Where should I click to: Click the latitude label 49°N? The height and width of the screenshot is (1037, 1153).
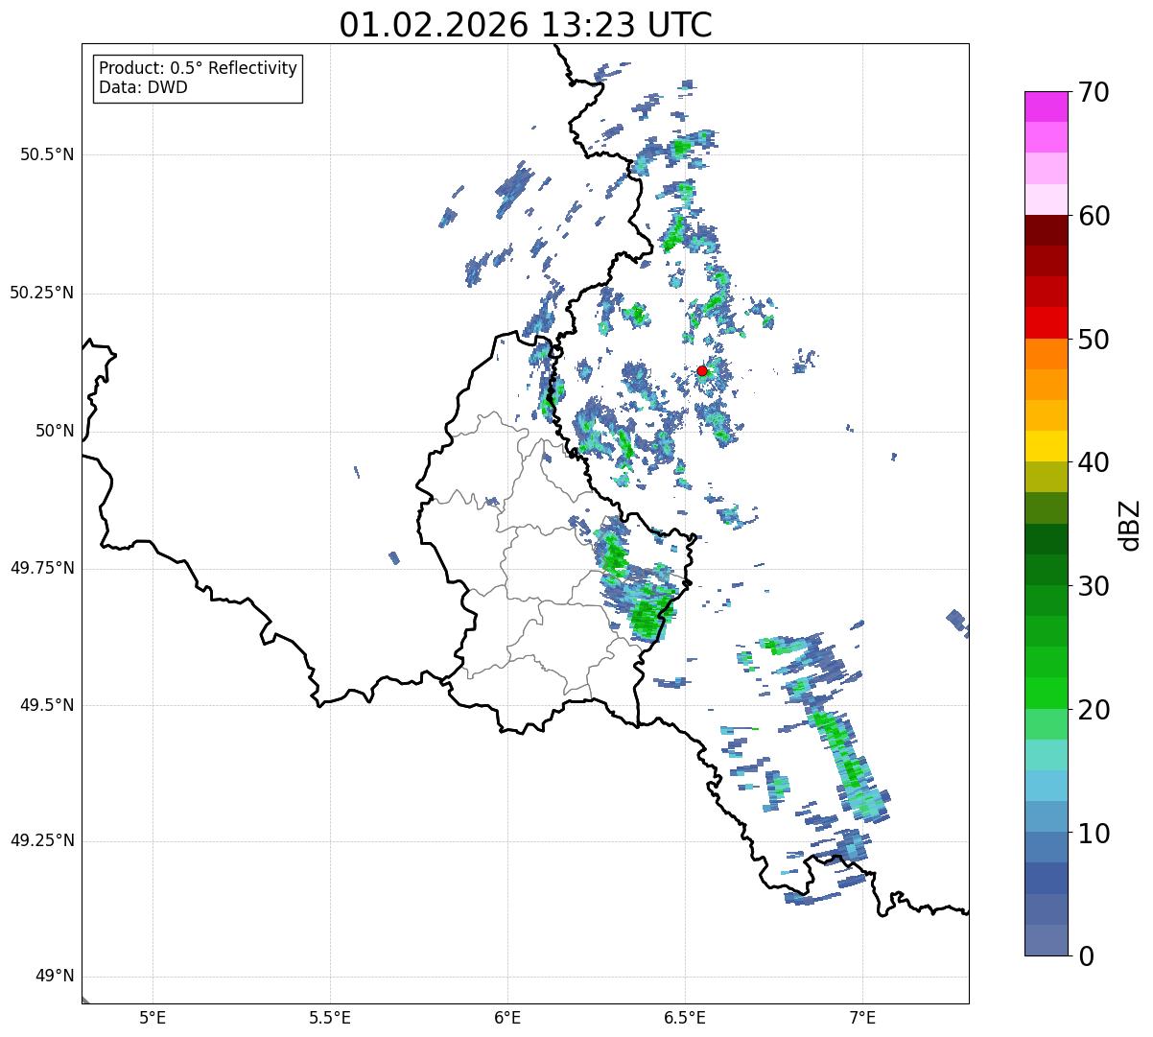coord(56,977)
